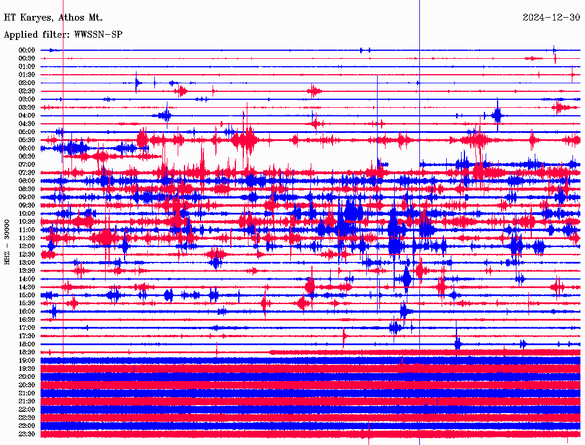This screenshot has height=445, width=585.
Task: Select the 15:00 time row label
Action: coord(27,295)
